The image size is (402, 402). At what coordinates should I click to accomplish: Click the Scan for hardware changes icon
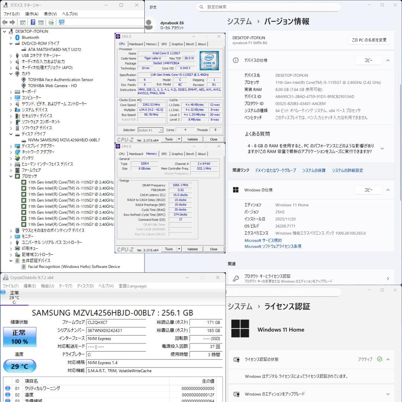tap(51, 22)
